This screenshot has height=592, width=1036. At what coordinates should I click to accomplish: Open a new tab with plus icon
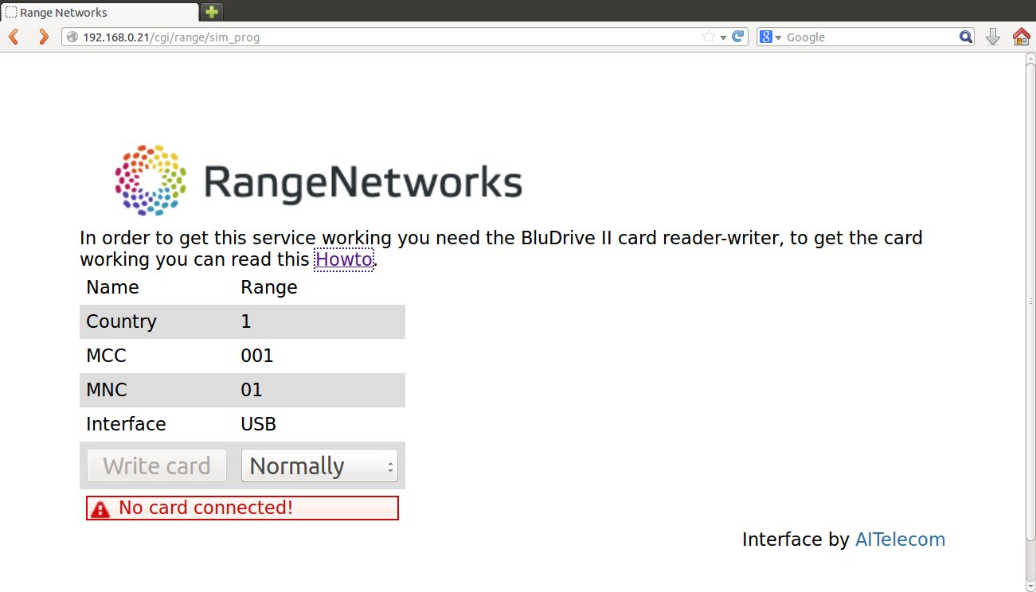click(211, 12)
